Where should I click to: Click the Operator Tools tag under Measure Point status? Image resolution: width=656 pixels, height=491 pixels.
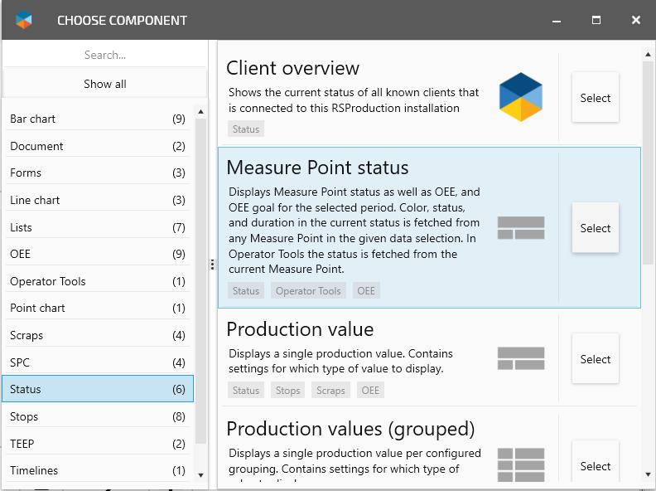[x=308, y=291]
